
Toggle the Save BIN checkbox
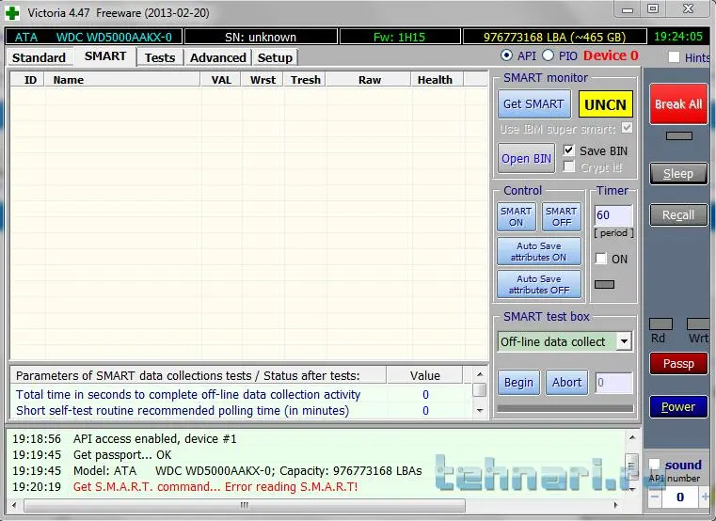click(x=568, y=150)
